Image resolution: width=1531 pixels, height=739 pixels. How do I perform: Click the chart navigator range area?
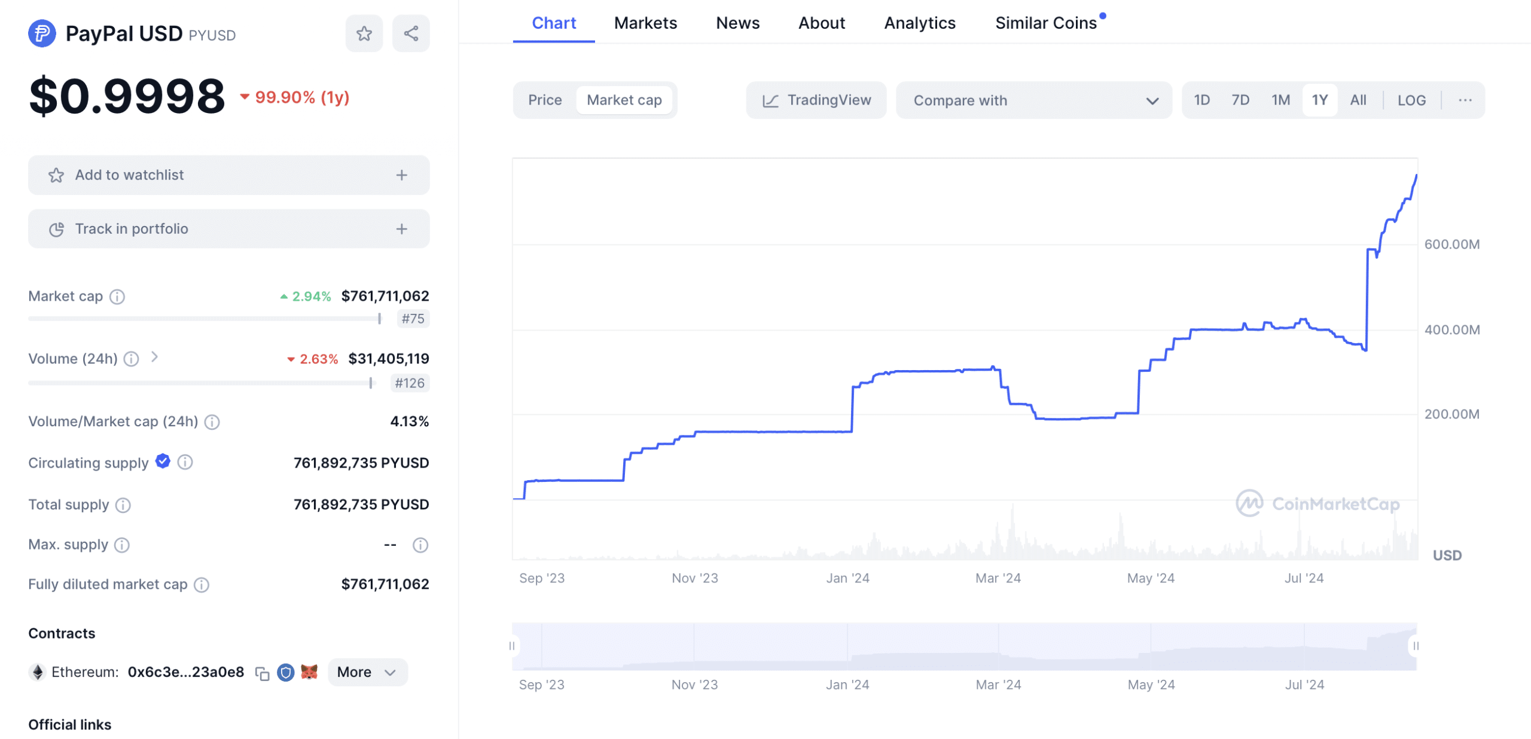pos(964,646)
